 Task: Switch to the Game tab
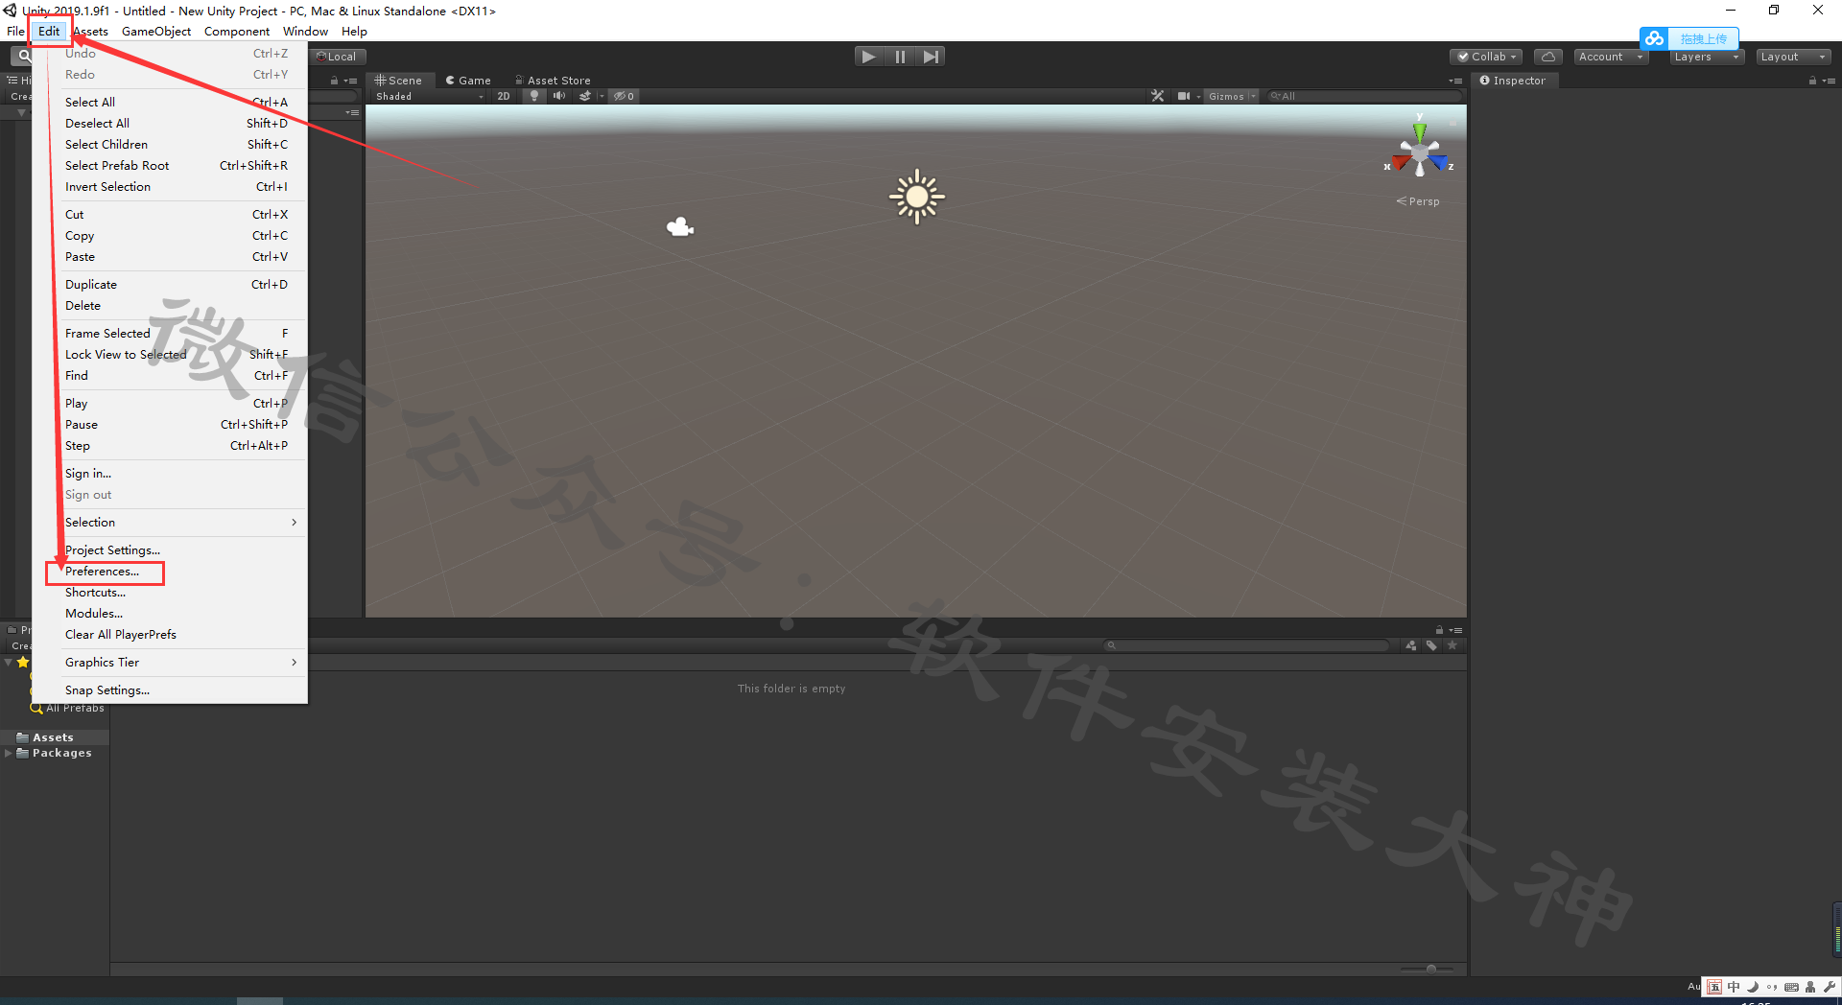[x=468, y=81]
